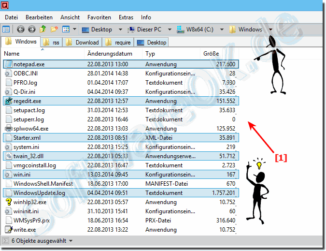
Task: Click the type cell 'MANIFEST-Datei'
Action: 167,184
